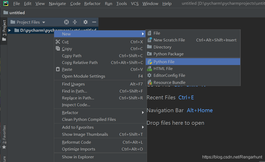265x162 pixels.
Task: Click the EditorConfig File gear icon
Action: [x=150, y=75]
